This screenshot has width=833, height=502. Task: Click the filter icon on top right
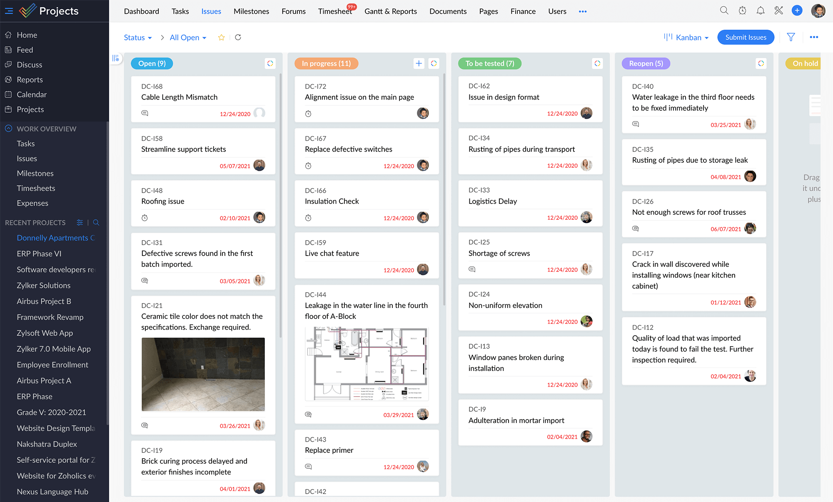tap(791, 37)
